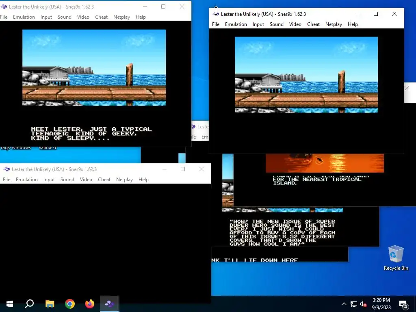Open taskbar Search

pos(29,304)
